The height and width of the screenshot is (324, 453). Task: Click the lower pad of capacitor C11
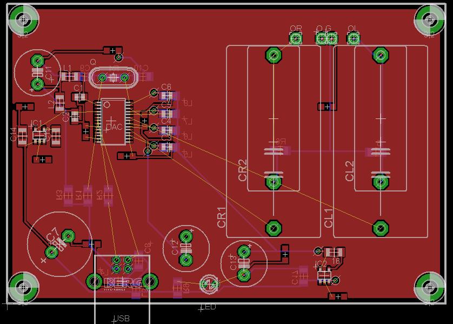[x=37, y=84]
